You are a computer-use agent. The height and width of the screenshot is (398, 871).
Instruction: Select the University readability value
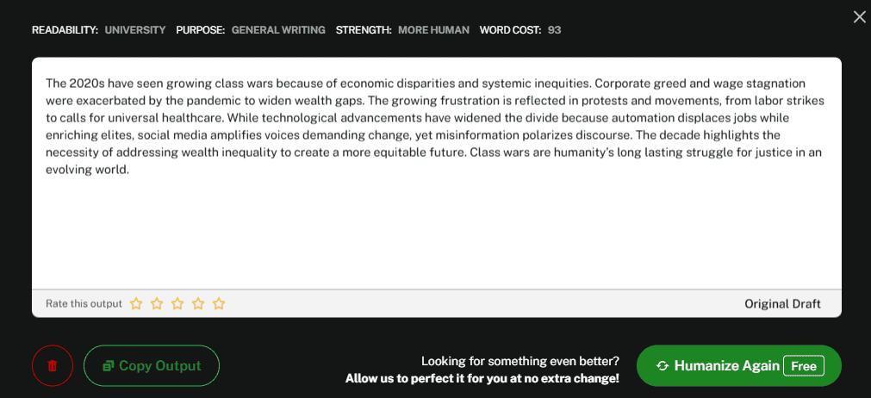point(135,30)
